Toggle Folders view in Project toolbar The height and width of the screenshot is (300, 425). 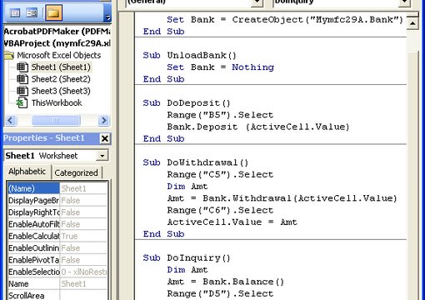pos(53,12)
